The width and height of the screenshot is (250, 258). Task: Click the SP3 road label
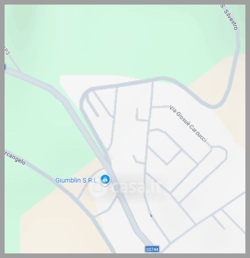point(7,51)
